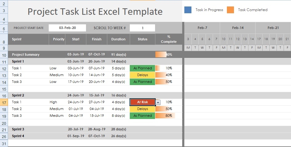Screen dimensions: 291x147
Task: Click the Feb-21 week header in timeline
Action: pos(273,28)
